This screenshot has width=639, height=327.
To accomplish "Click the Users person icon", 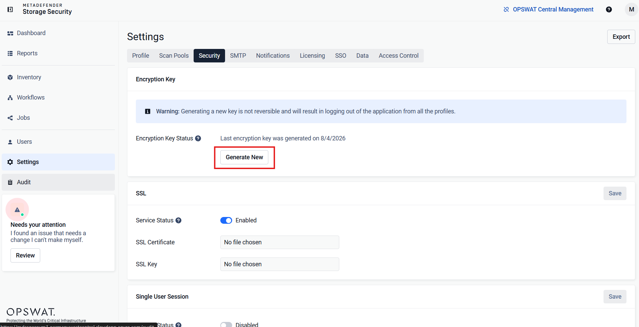I will 10,142.
